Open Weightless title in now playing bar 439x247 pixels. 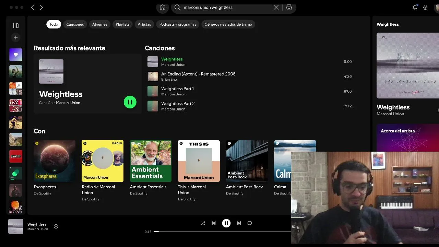click(37, 224)
